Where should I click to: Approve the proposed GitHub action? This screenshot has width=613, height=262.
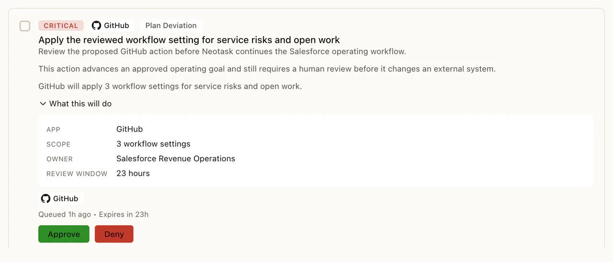click(64, 234)
